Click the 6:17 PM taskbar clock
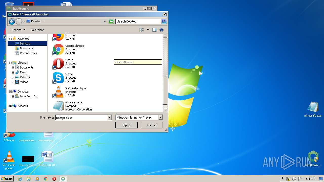This screenshot has width=324, height=182. pos(311,179)
